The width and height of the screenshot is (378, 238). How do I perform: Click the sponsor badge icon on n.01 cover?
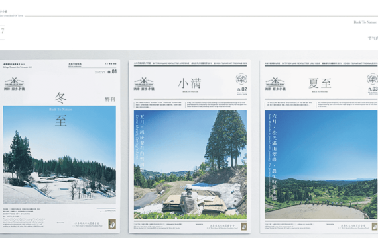(x=112, y=224)
